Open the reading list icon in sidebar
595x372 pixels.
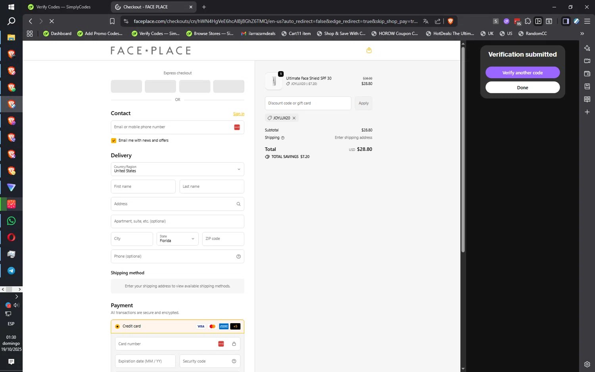(587, 99)
